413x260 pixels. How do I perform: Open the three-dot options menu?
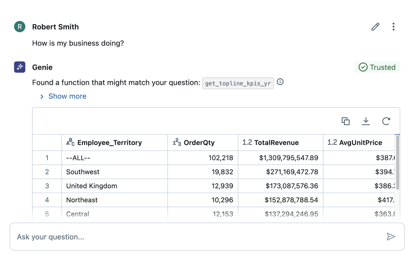coord(393,27)
